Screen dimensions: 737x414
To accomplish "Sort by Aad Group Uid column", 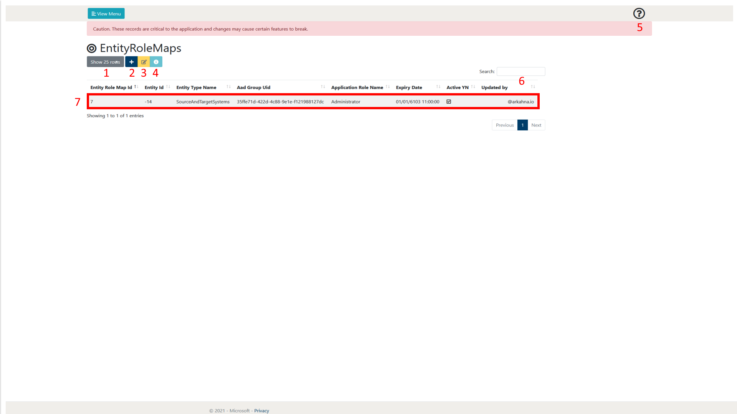I will coord(280,87).
